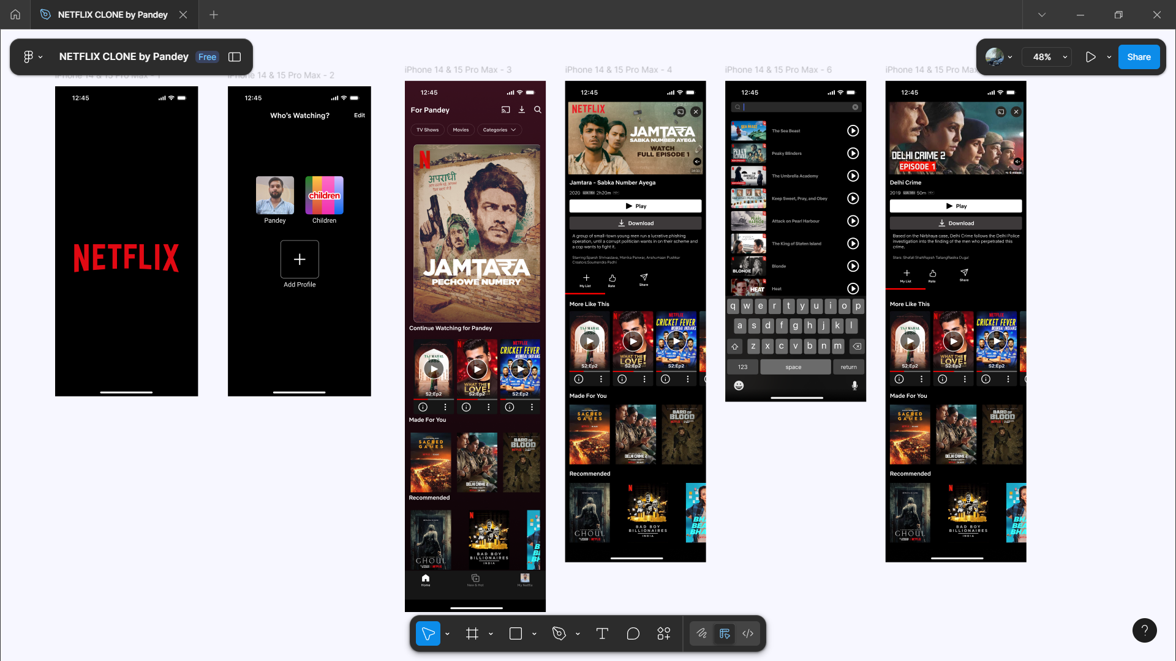The image size is (1176, 661).
Task: Open the Actions tool
Action: [664, 633]
